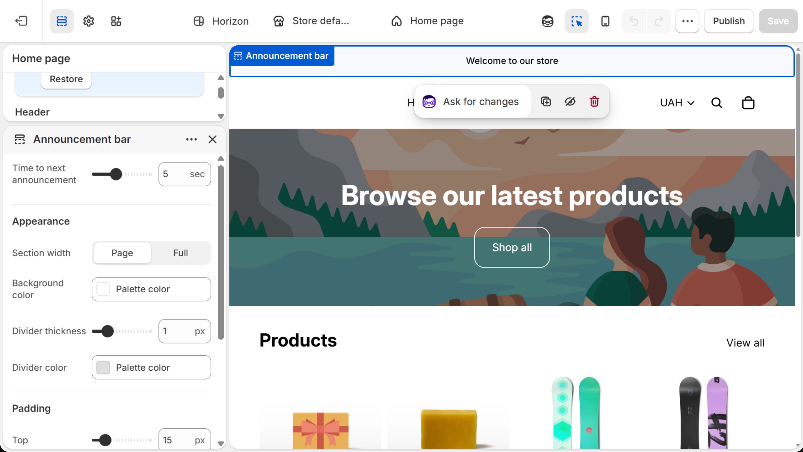The height and width of the screenshot is (452, 803).
Task: Open the more actions ellipsis menu in top bar
Action: [687, 21]
